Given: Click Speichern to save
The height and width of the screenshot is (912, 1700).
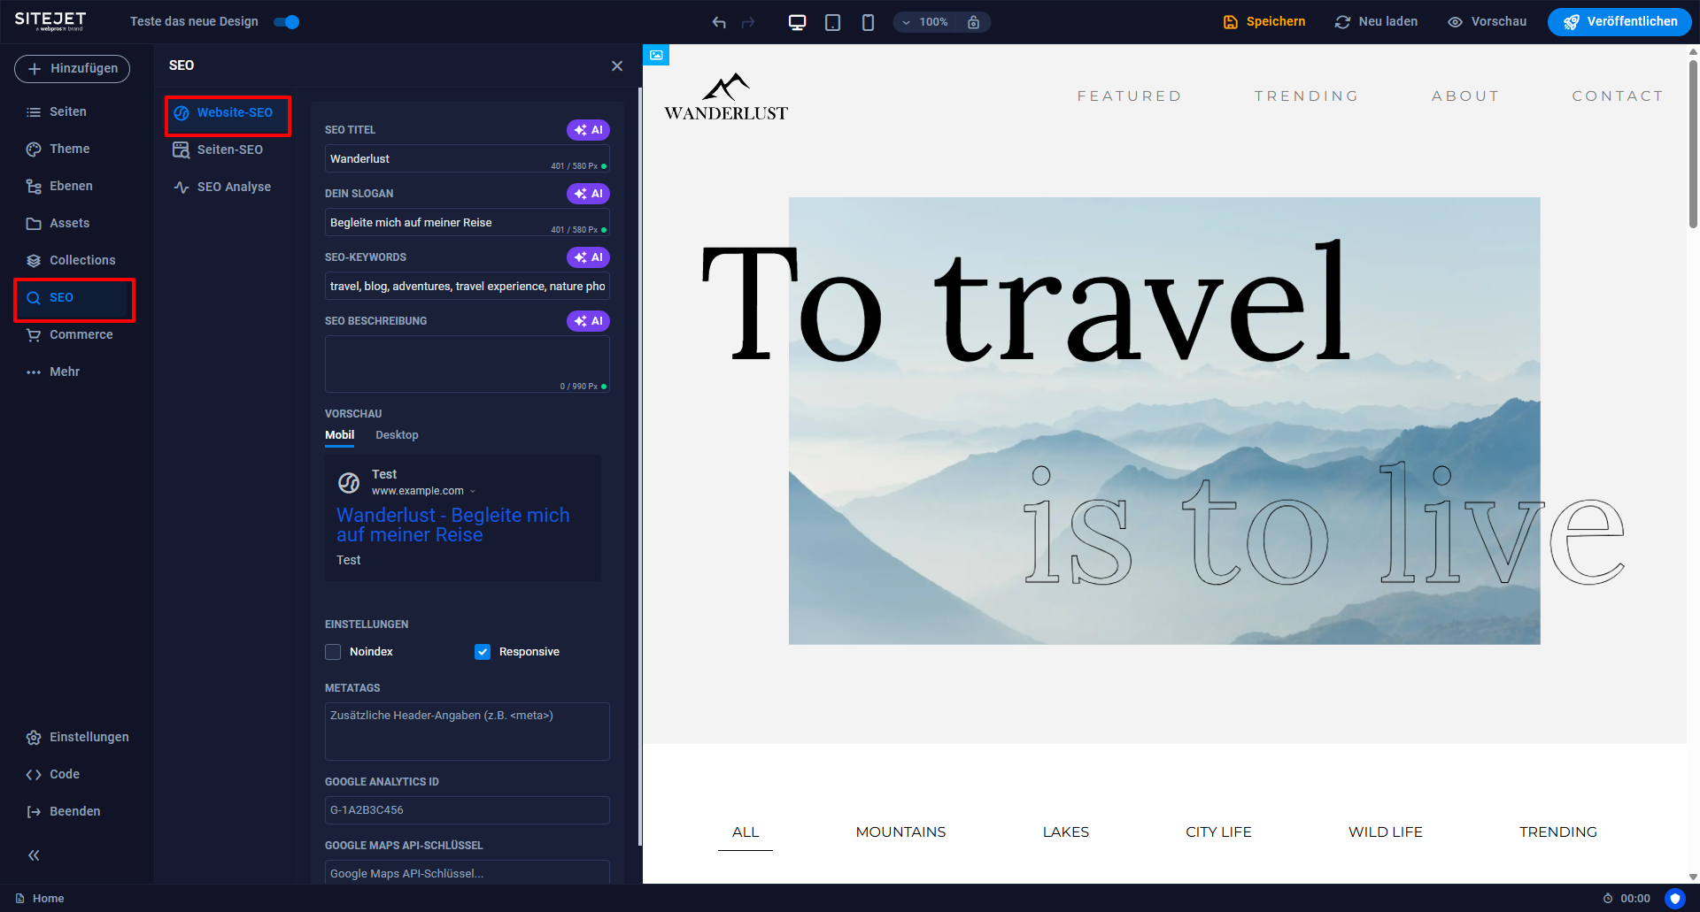Looking at the screenshot, I should click(1264, 22).
